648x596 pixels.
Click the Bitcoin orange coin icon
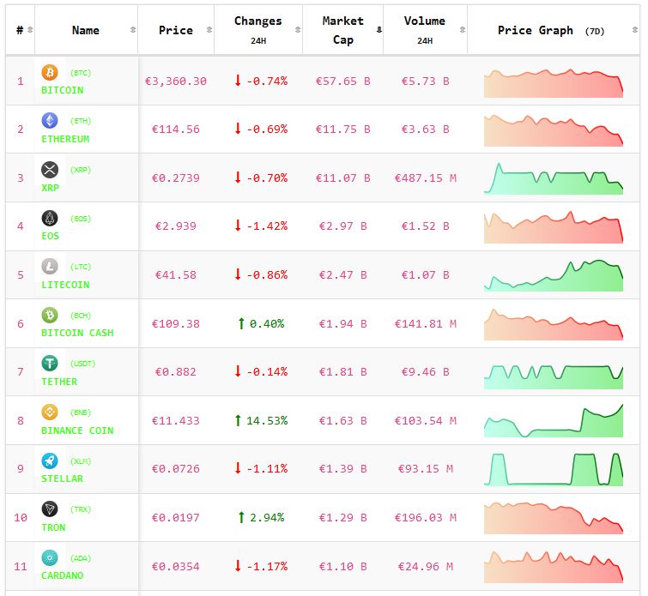point(50,73)
